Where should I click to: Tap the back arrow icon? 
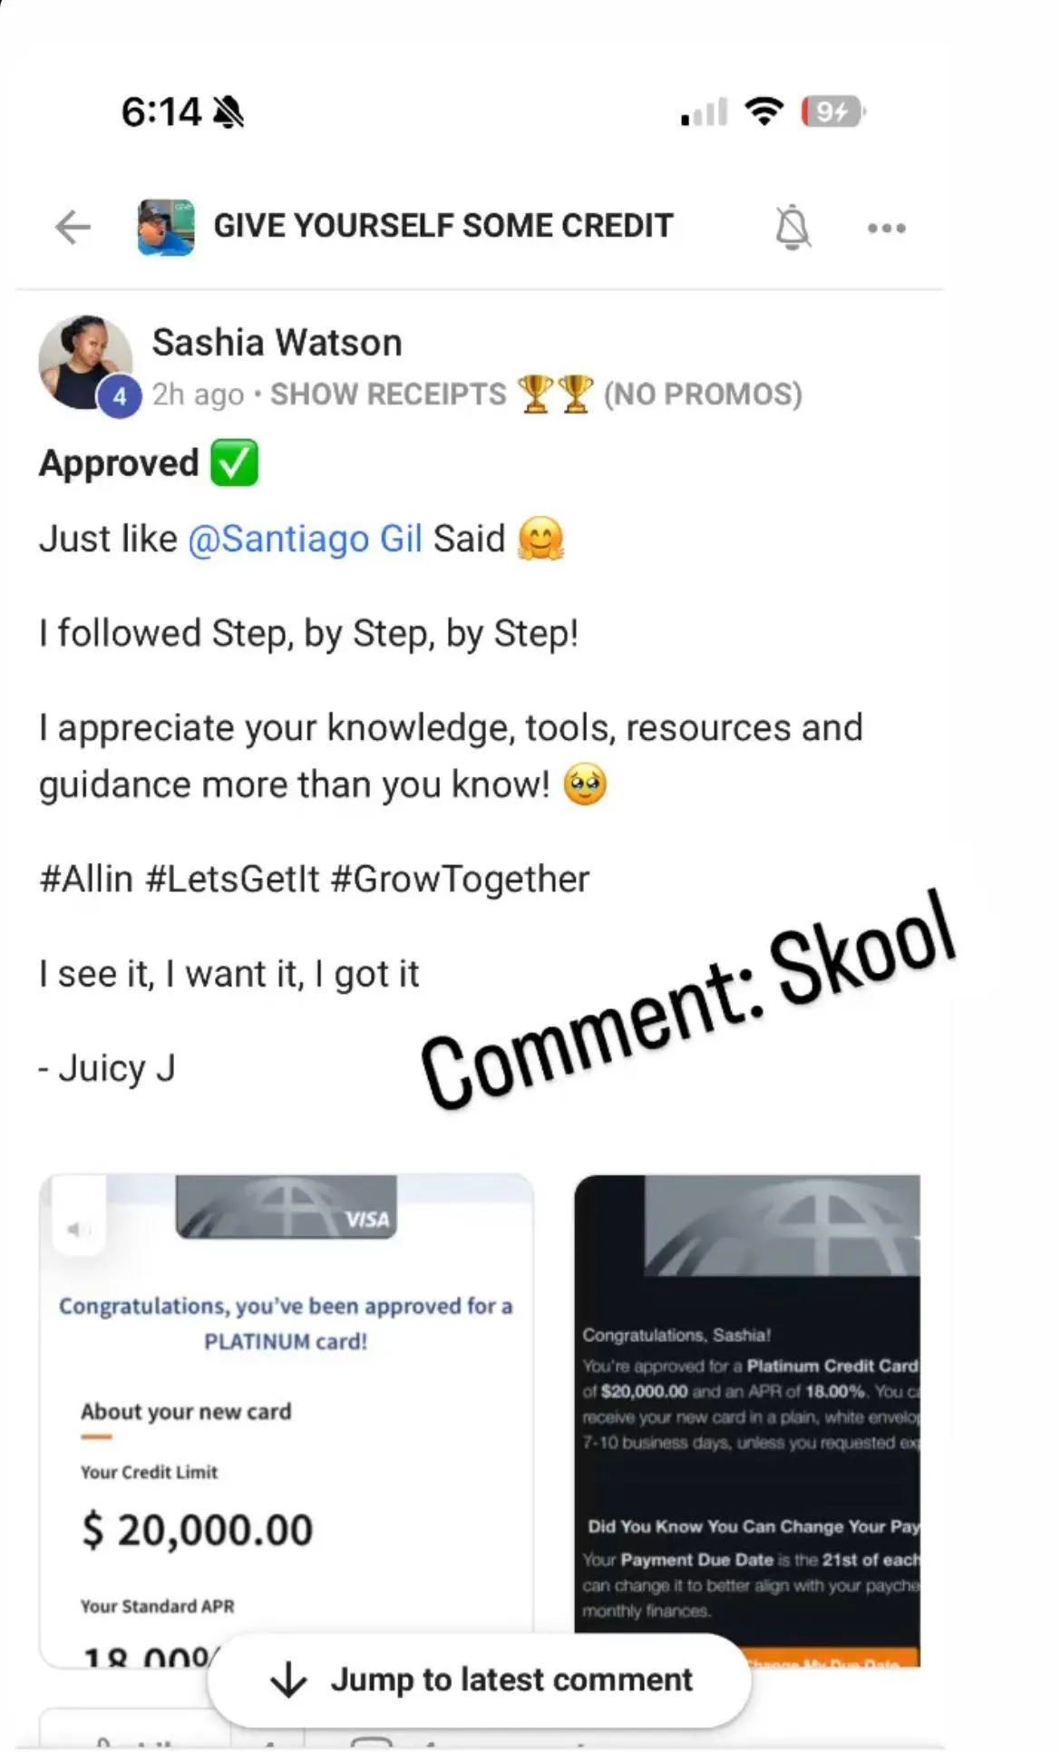pyautogui.click(x=73, y=227)
